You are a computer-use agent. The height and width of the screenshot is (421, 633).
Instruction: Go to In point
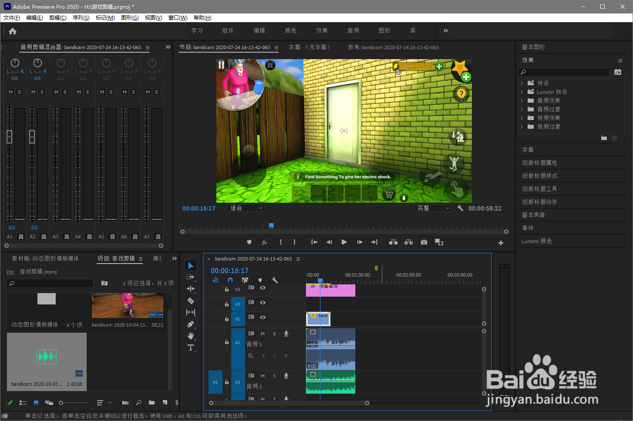314,242
